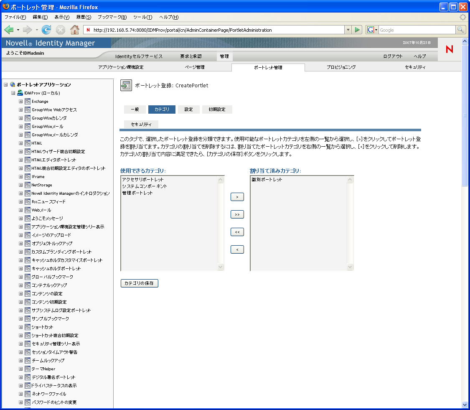Click the カテゴリの保存 button

point(140,283)
